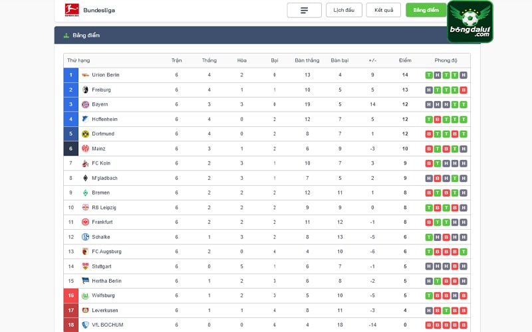This screenshot has width=532, height=332.
Task: Click the Trận column header
Action: pyautogui.click(x=176, y=60)
